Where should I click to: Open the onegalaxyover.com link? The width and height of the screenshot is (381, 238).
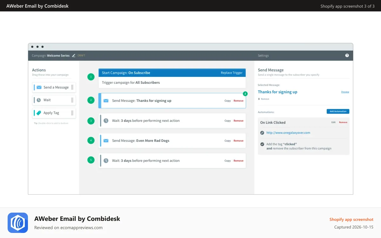click(288, 133)
